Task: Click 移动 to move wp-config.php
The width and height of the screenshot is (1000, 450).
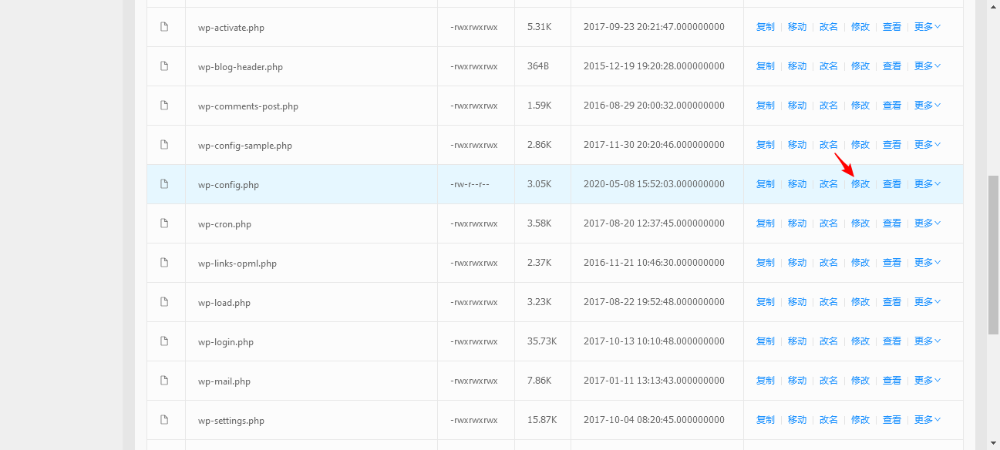Action: point(797,184)
